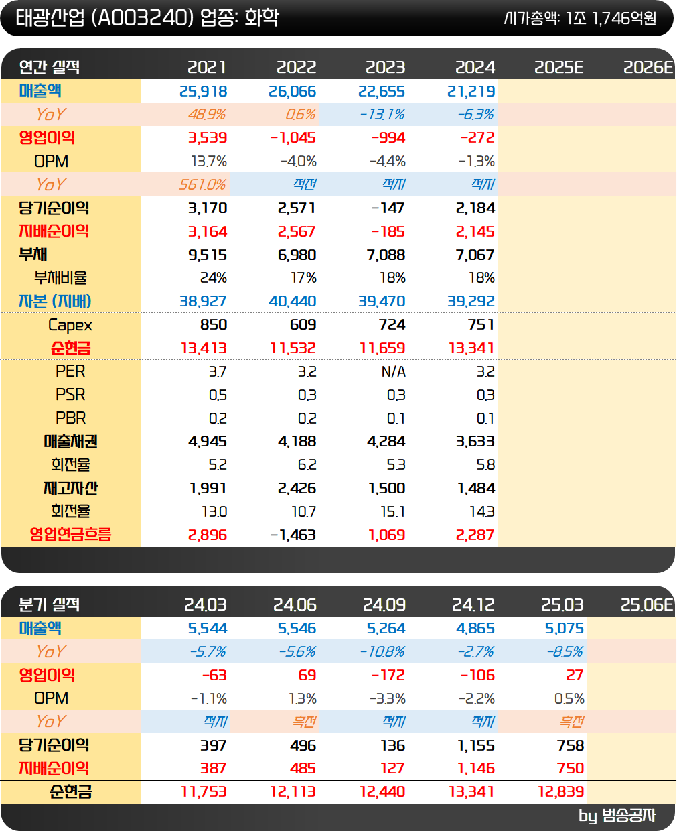Select 2023 sales value 22,655
The image size is (677, 831).
(382, 91)
